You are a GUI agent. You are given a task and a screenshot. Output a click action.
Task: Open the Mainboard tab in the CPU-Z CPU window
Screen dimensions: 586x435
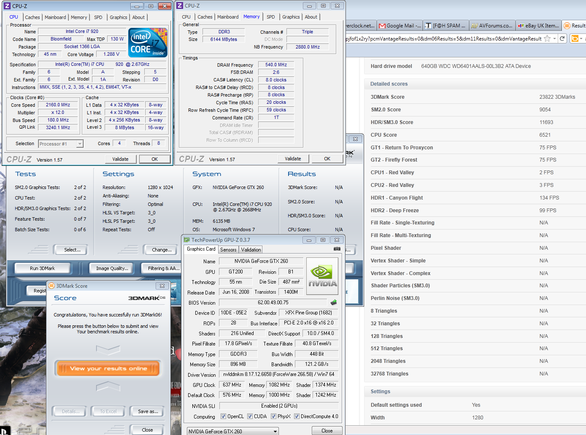click(55, 17)
